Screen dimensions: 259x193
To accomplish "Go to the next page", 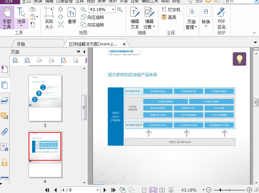I will pyautogui.click(x=105, y=190).
